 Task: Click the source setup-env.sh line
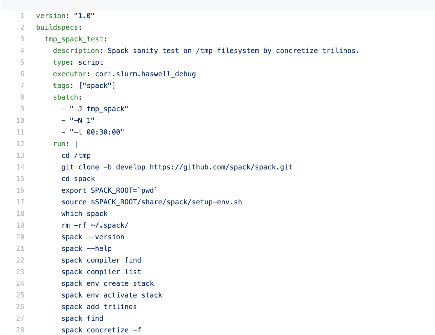pyautogui.click(x=152, y=202)
